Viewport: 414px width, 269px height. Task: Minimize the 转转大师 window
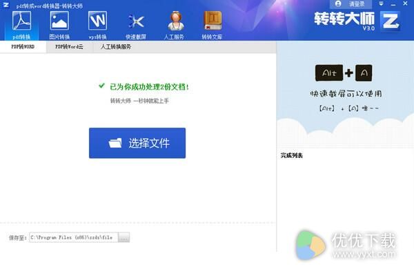point(393,4)
